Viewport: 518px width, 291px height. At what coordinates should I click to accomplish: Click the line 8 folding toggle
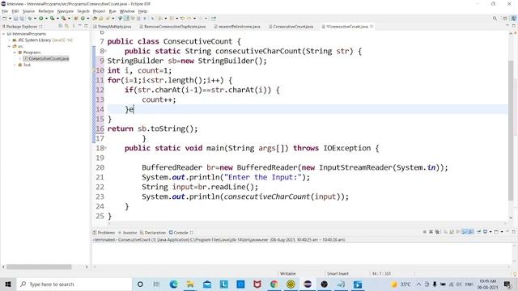105,51
